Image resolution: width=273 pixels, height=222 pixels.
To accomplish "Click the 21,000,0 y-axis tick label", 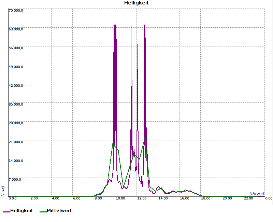I will coord(16,142).
